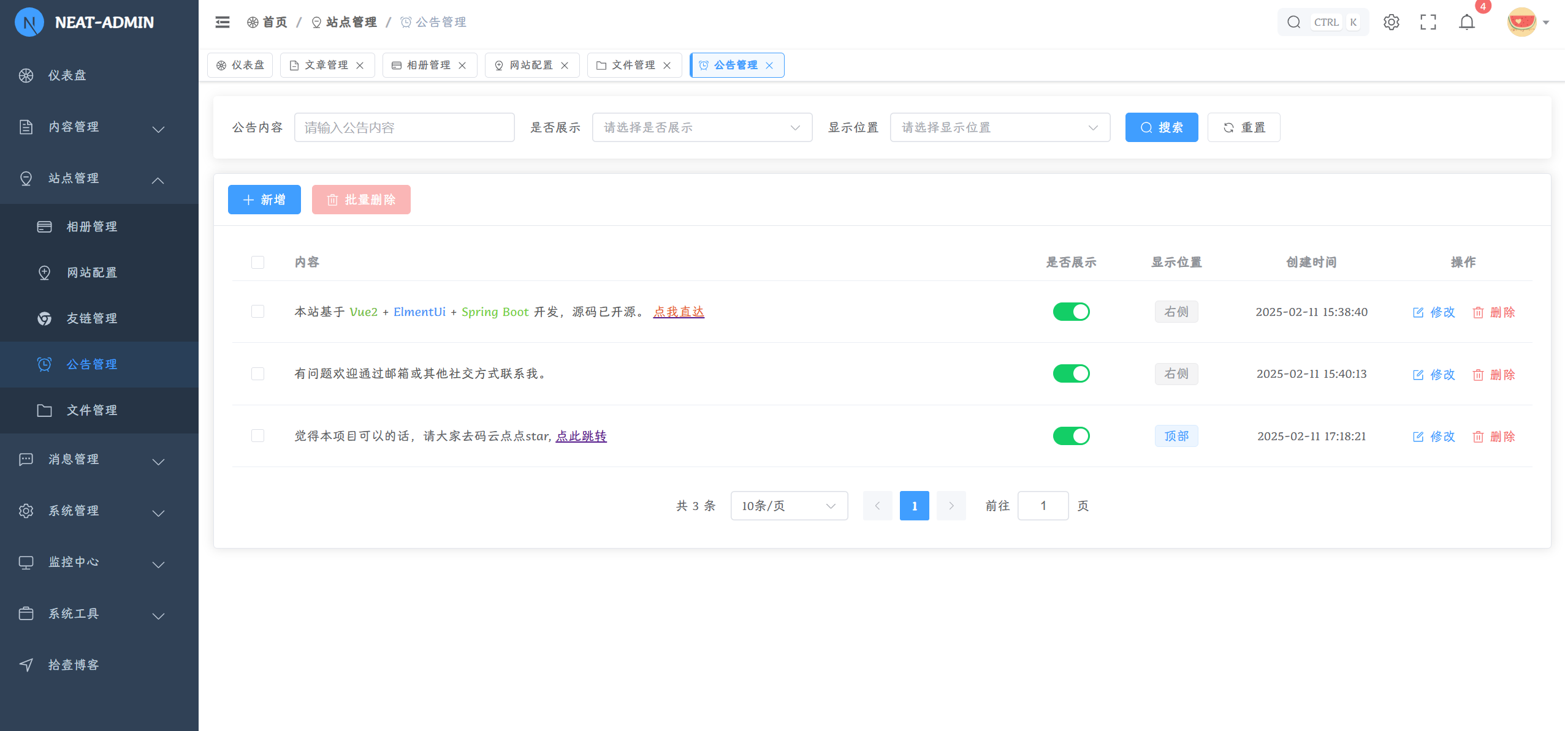1565x731 pixels.
Task: Switch to the 文章管理 tab
Action: (326, 65)
